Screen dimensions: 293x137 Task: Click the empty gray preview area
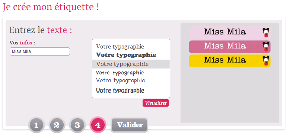point(230,95)
